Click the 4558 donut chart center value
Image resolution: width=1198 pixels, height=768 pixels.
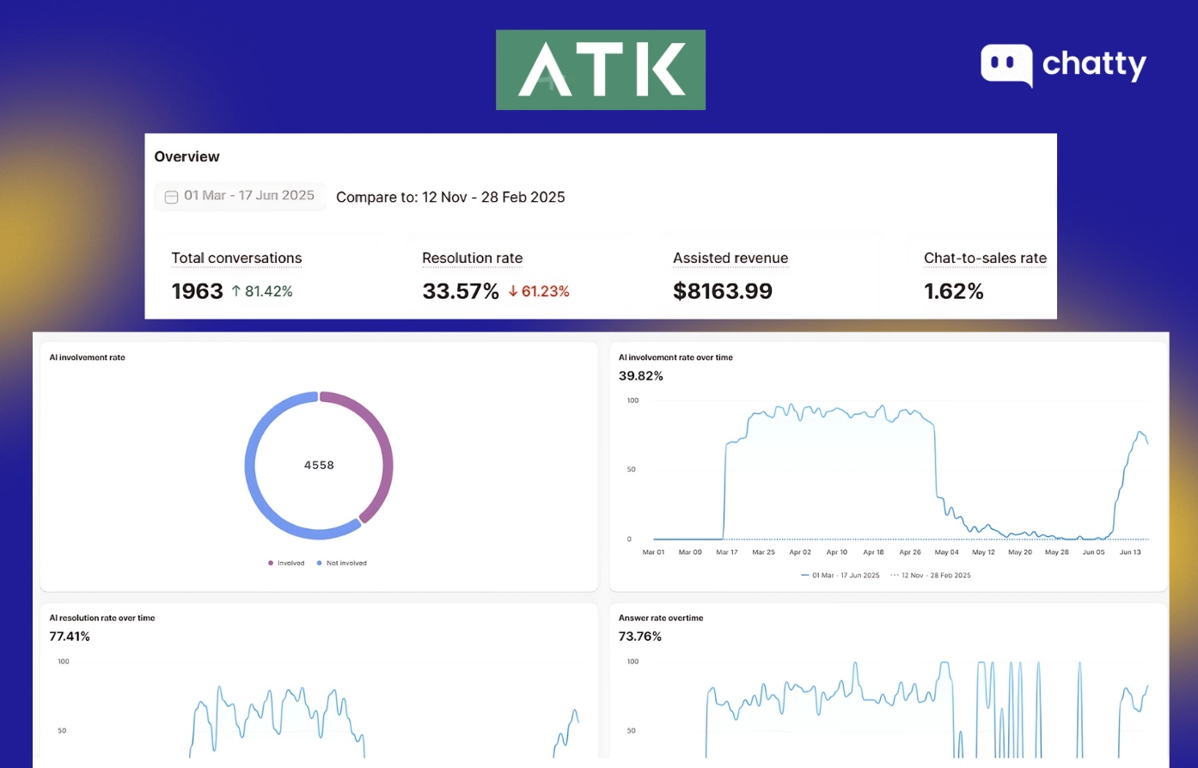tap(319, 465)
